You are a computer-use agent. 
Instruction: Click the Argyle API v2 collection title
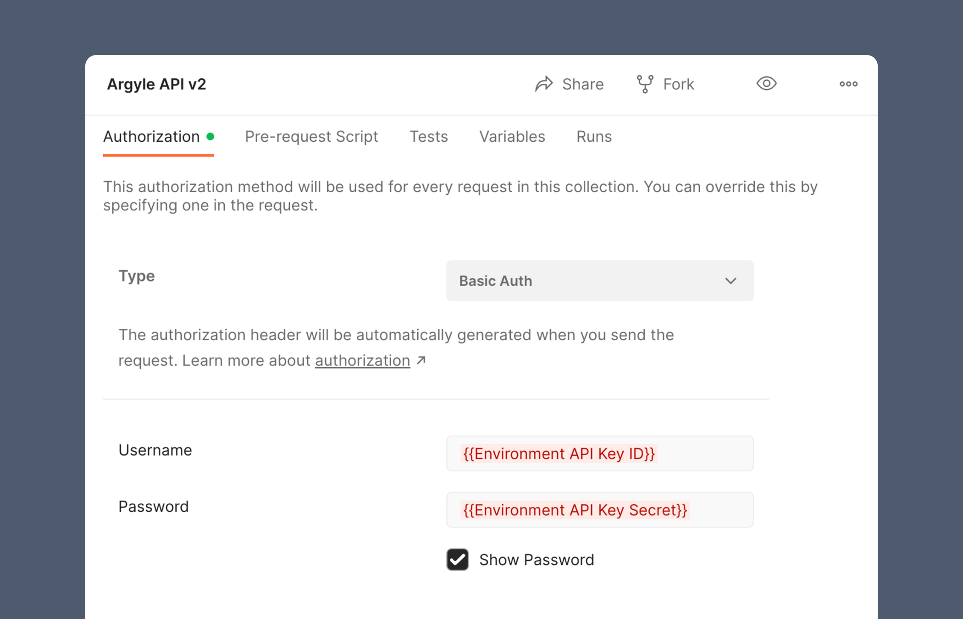156,84
